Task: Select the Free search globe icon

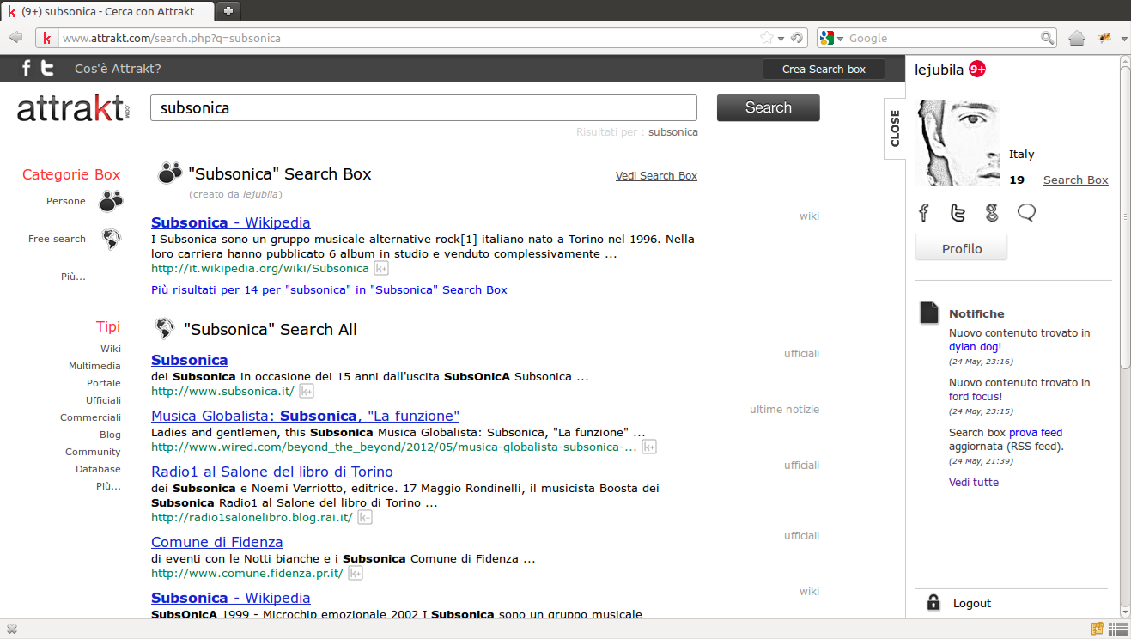Action: 111,239
